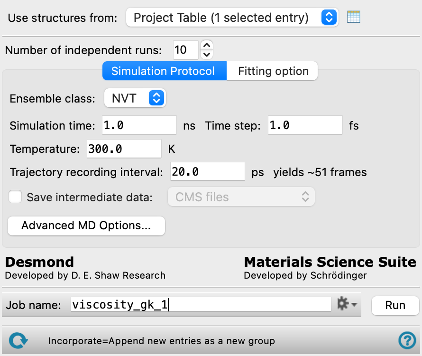The width and height of the screenshot is (422, 356).
Task: Open the Use structures from dropdown
Action: point(232,18)
